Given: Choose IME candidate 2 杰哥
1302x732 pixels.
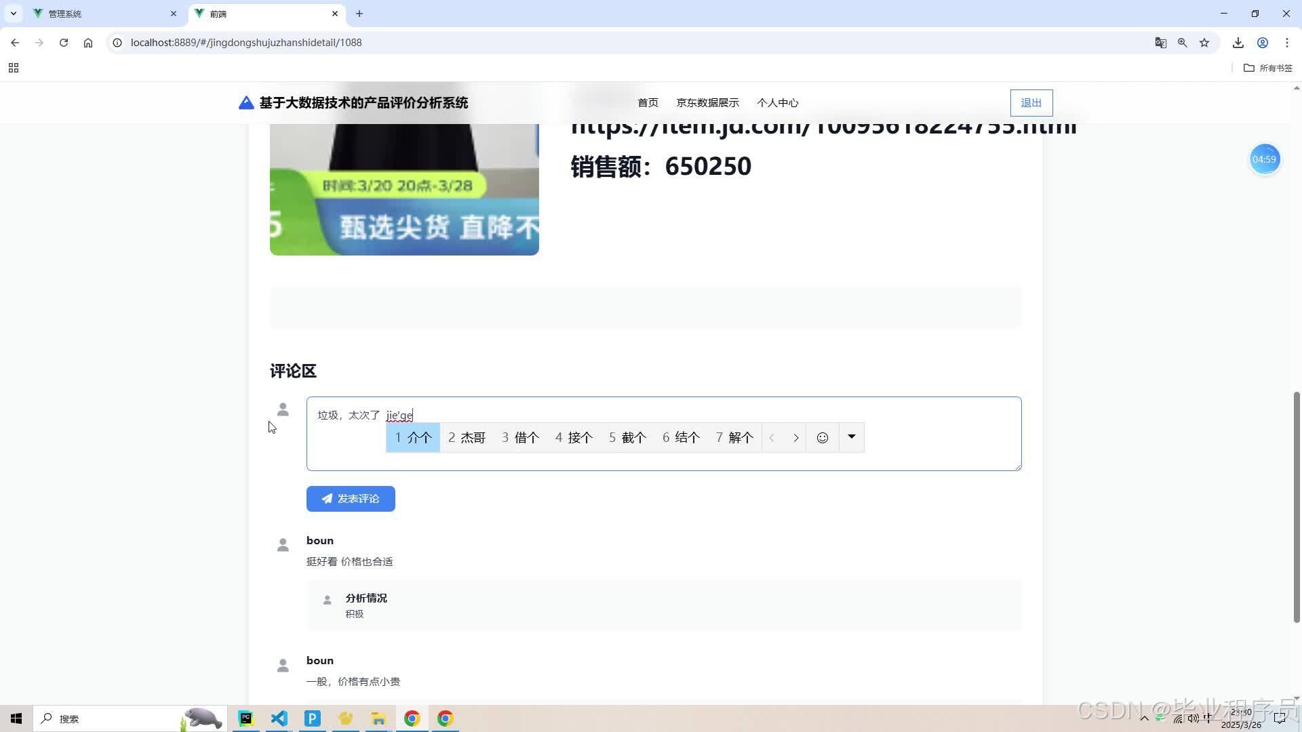Looking at the screenshot, I should coord(467,438).
